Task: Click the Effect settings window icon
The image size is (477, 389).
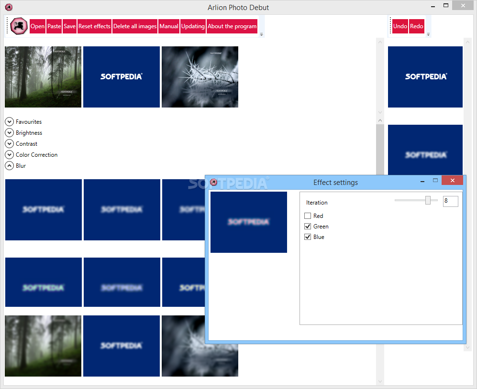Action: (213, 182)
